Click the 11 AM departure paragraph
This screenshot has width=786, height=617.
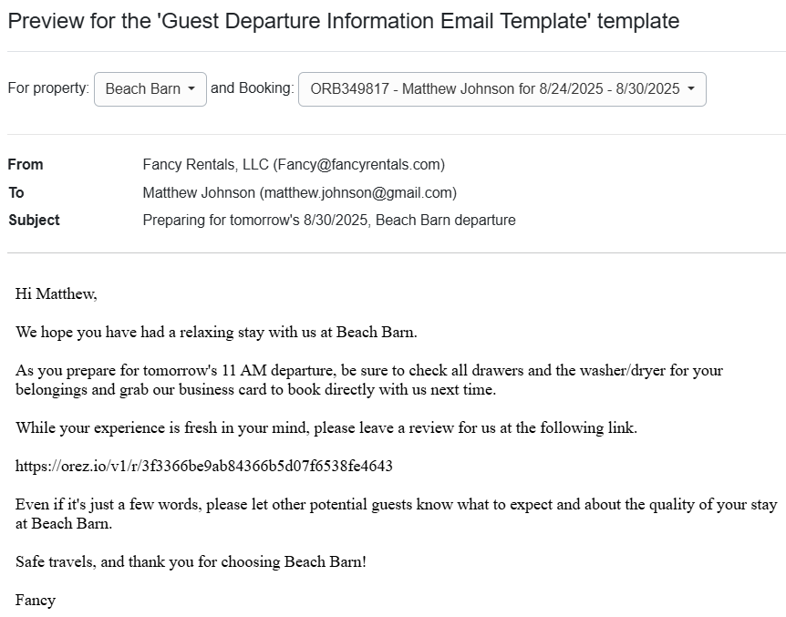tap(368, 380)
